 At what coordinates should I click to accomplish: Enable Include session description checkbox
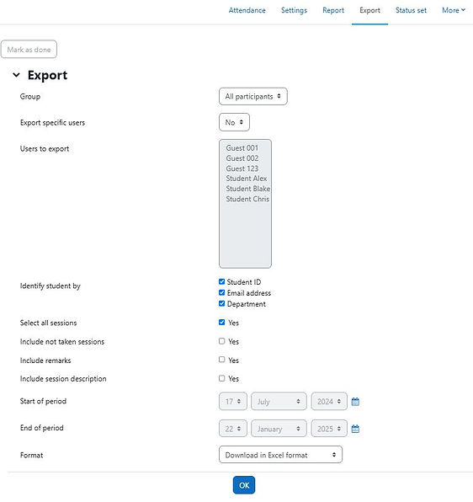(221, 378)
